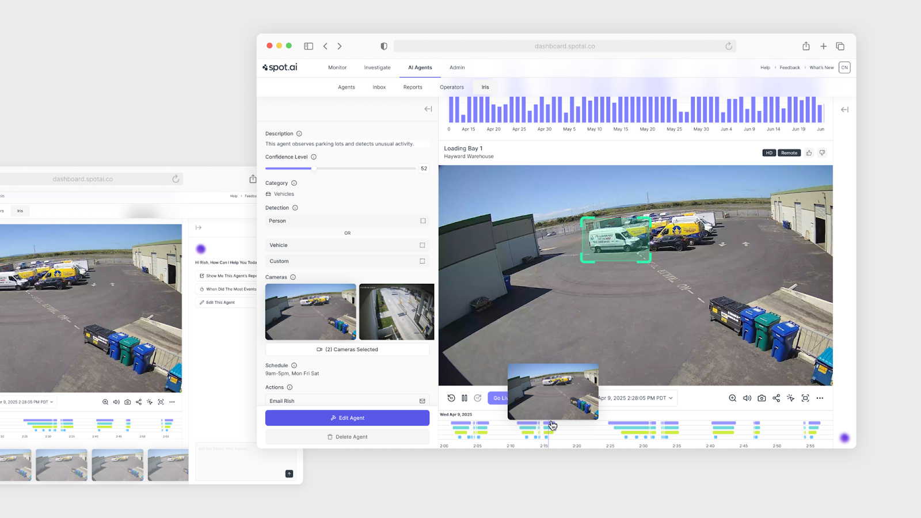Enter fullscreen mode for video player

(x=805, y=398)
